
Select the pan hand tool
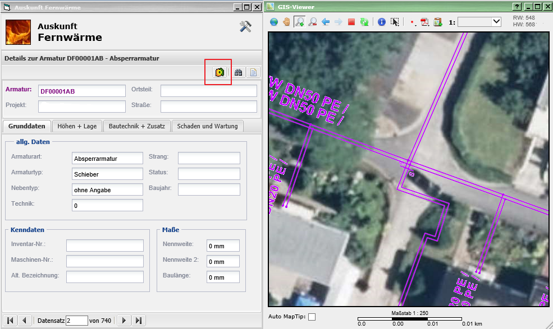287,22
